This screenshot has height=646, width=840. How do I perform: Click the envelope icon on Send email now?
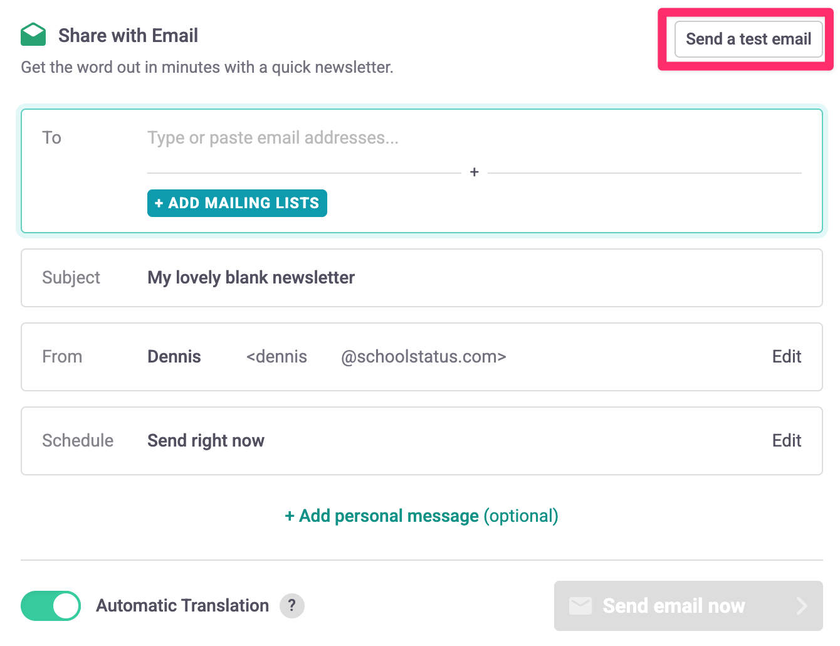pos(580,606)
